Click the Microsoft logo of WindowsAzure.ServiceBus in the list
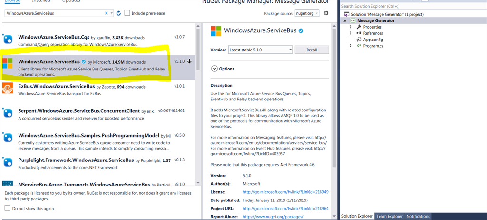The image size is (487, 220). [x=8, y=63]
